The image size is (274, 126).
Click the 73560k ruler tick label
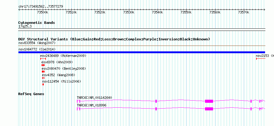[x=215, y=12]
